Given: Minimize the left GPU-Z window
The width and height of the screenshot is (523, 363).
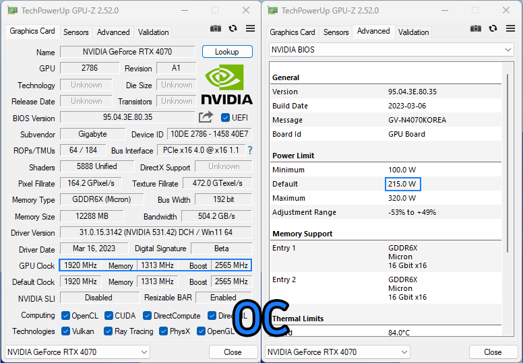Looking at the screenshot, I should (x=185, y=11).
